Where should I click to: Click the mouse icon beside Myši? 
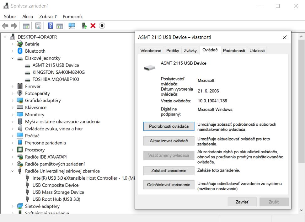[x=20, y=121]
